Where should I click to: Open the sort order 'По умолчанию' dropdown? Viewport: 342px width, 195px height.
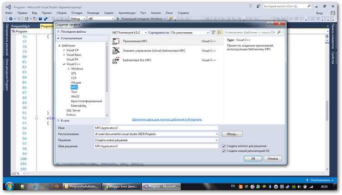[x=190, y=32]
